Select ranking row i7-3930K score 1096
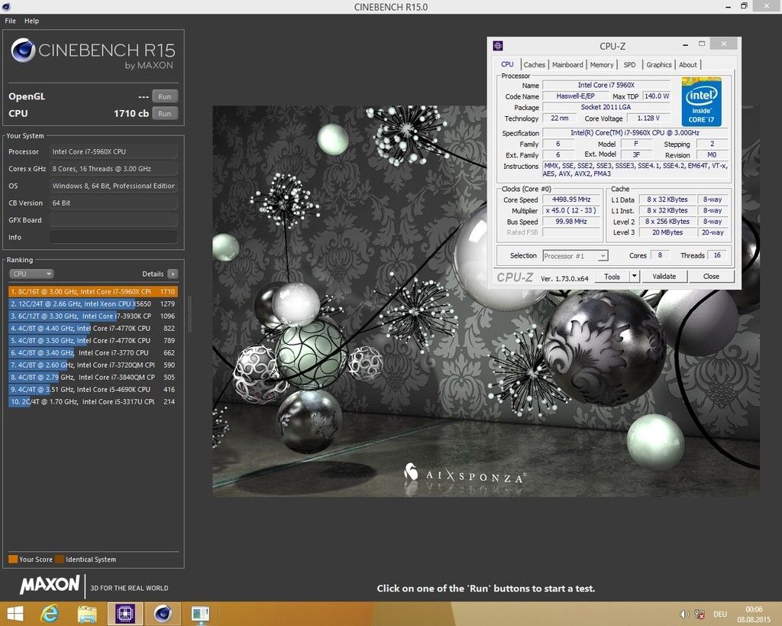This screenshot has width=782, height=626. click(92, 316)
